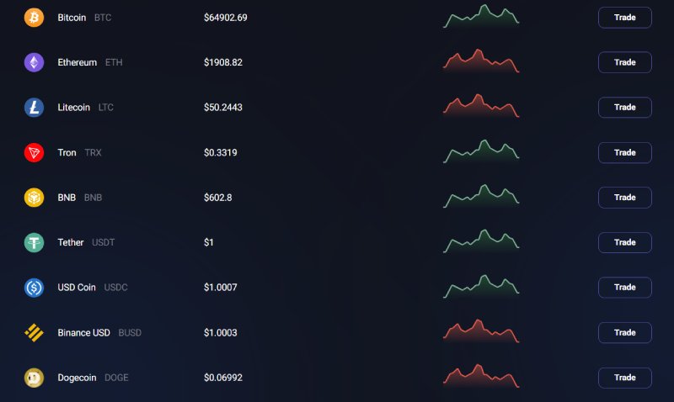Screen dimensions: 674x402
Task: Select the gray BNB ticker symbol
Action: [x=93, y=198]
